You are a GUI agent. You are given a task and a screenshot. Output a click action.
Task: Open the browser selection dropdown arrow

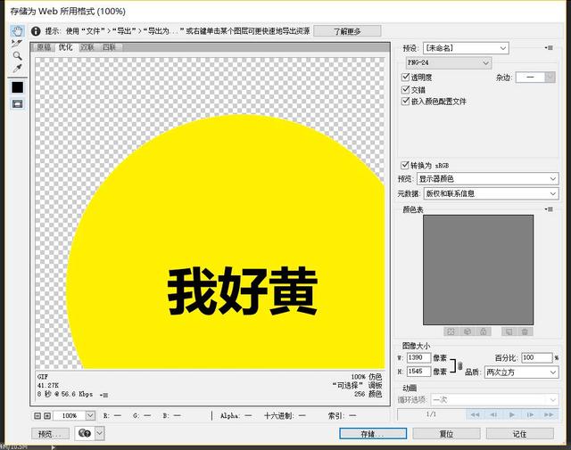100,433
